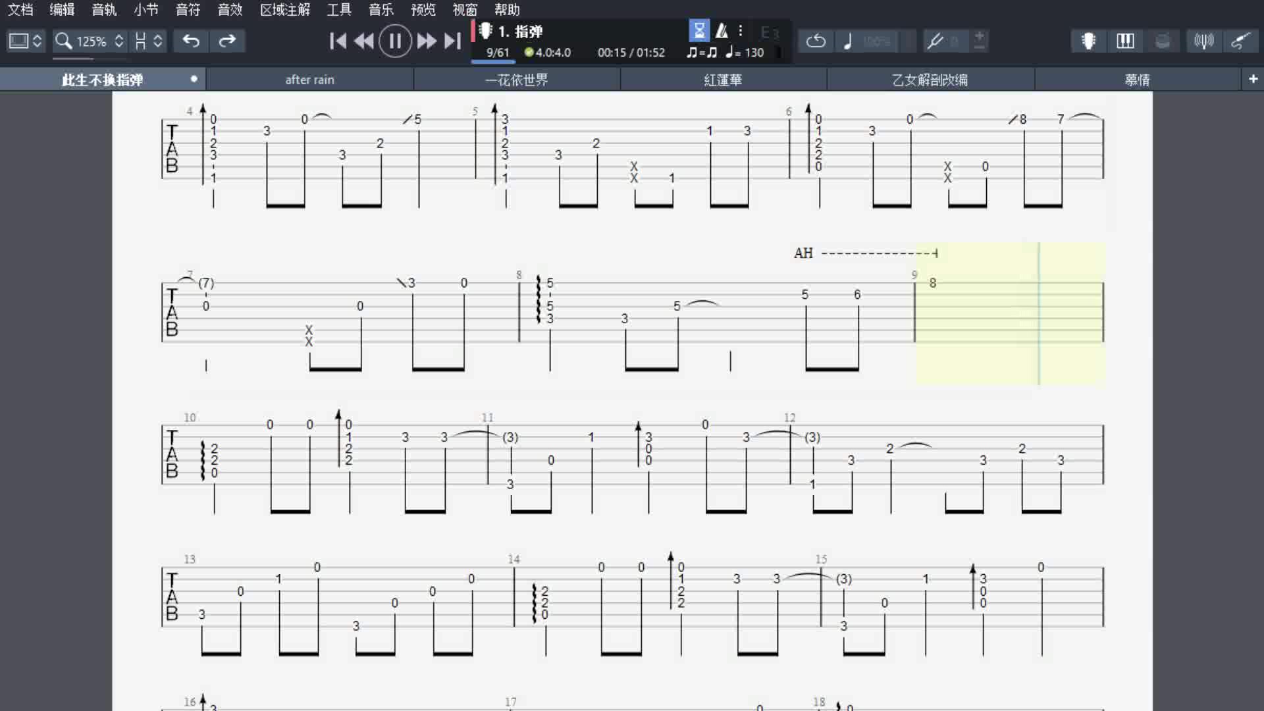Jump to the first bar
The height and width of the screenshot is (711, 1264).
338,41
